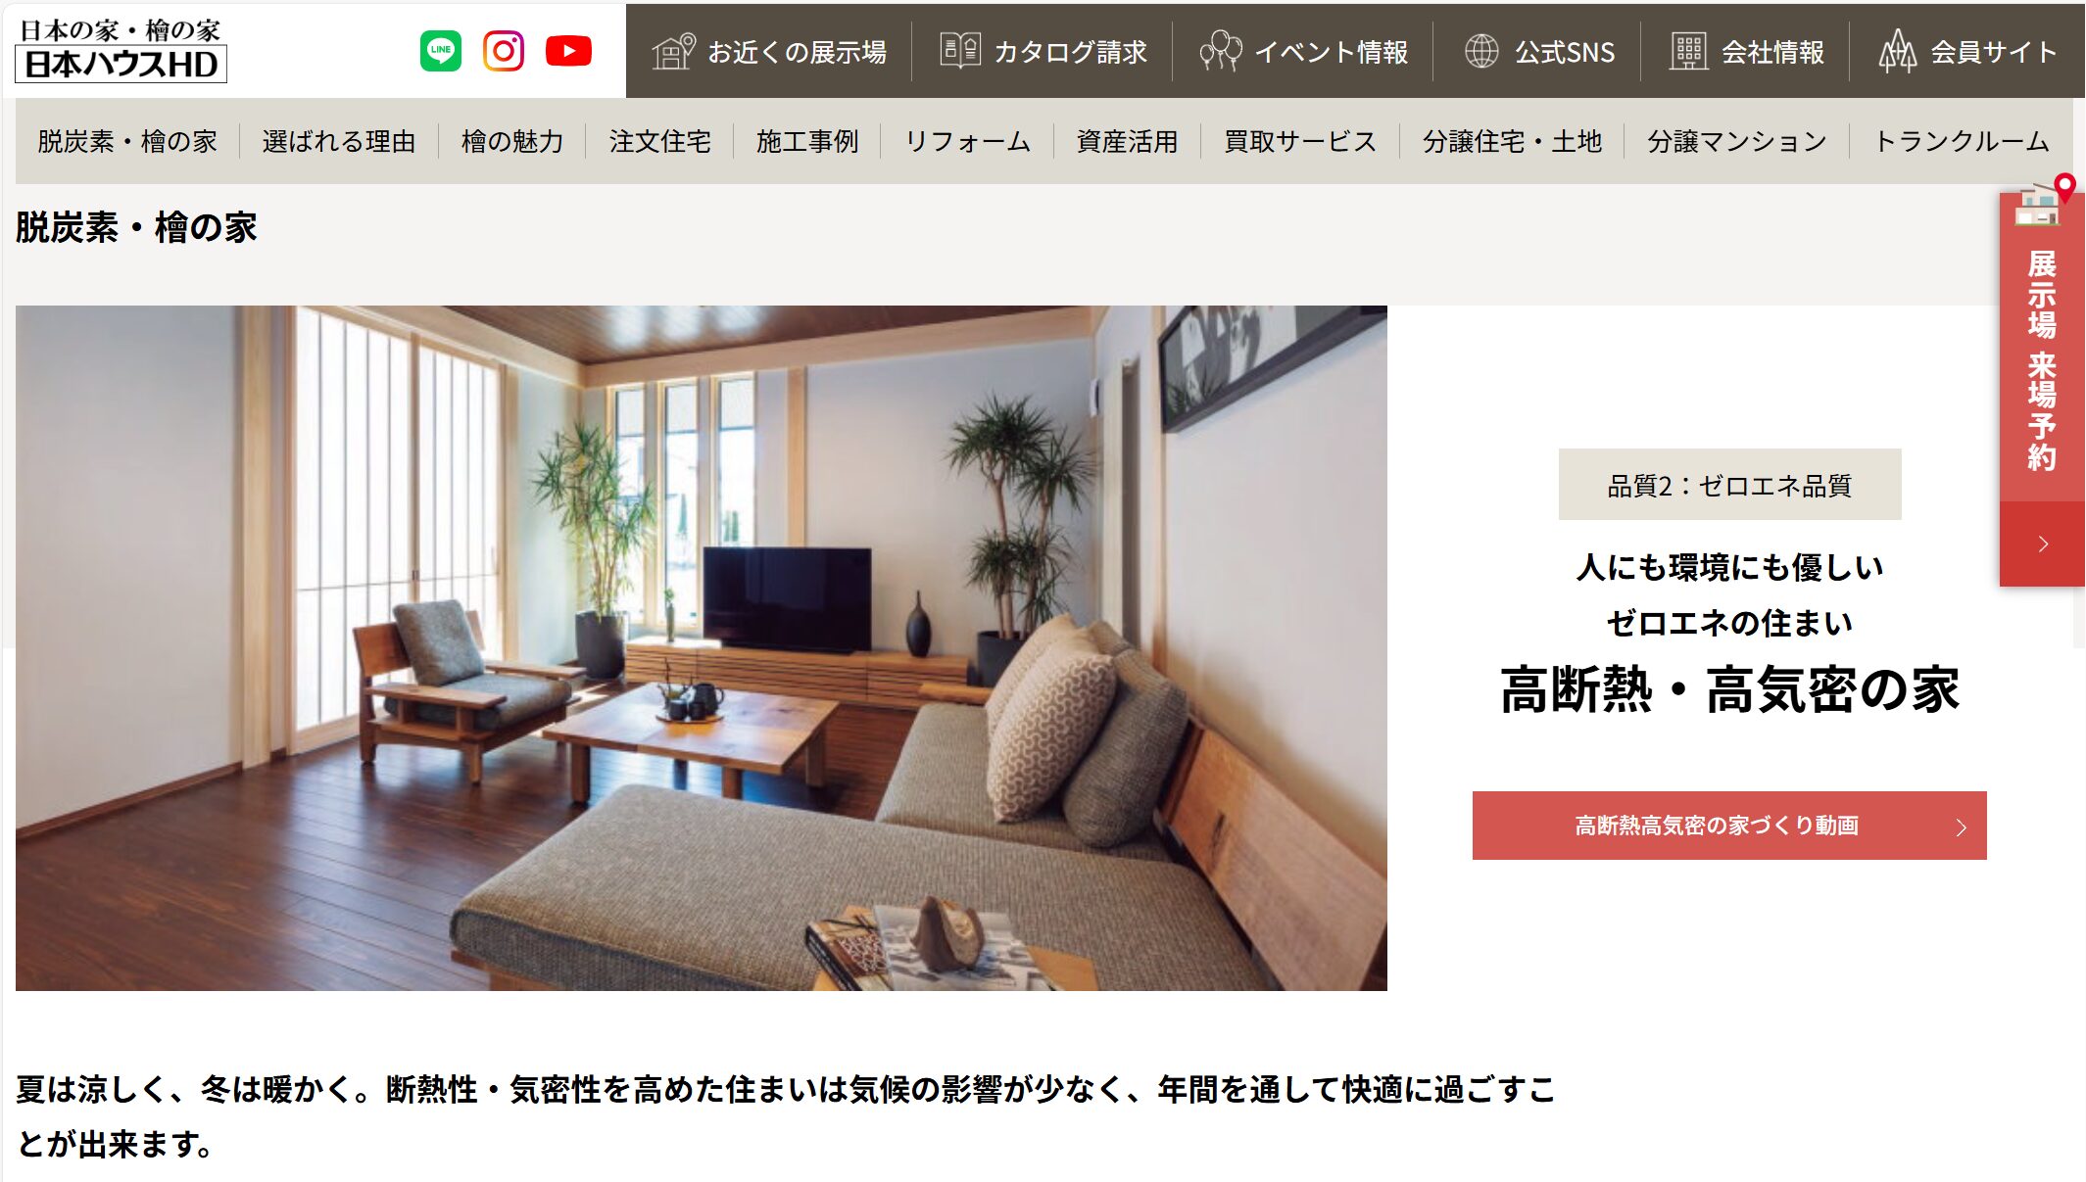The width and height of the screenshot is (2086, 1182).
Task: Click the arrow below the 展示場来場予約 banner
Action: tap(2042, 544)
